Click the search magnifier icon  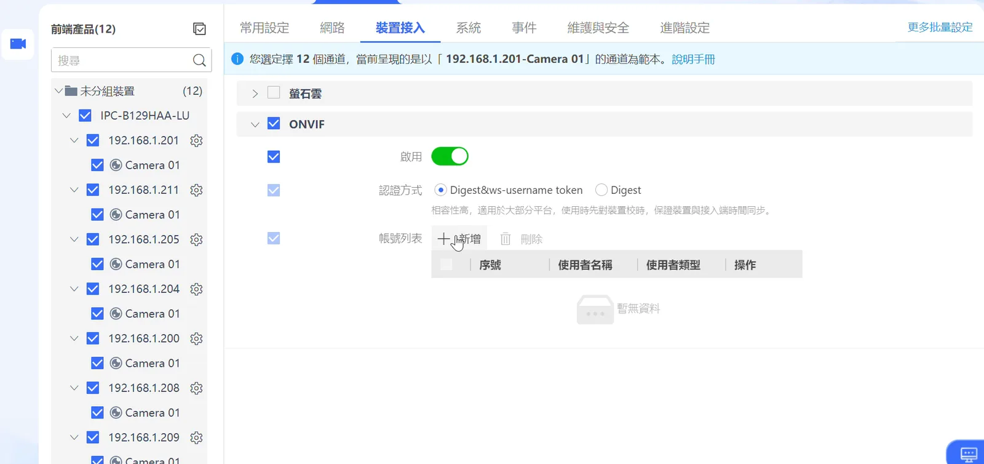pyautogui.click(x=199, y=60)
